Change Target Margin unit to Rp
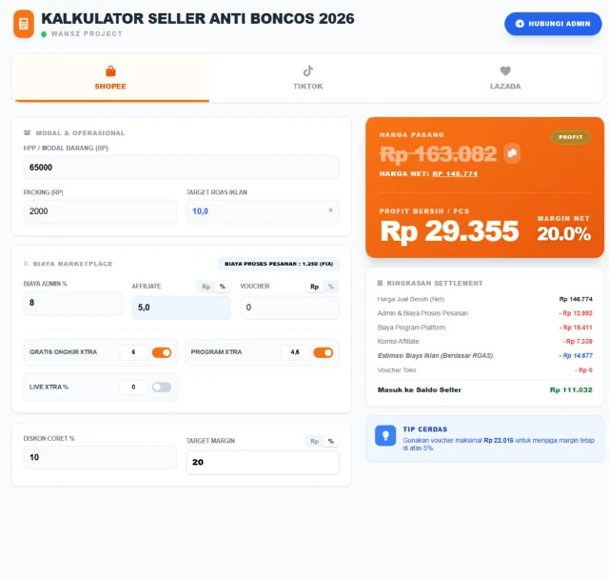Image resolution: width=609 pixels, height=579 pixels. point(313,441)
